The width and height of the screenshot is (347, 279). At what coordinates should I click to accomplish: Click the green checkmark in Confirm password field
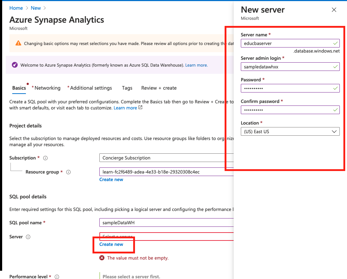[x=335, y=110]
